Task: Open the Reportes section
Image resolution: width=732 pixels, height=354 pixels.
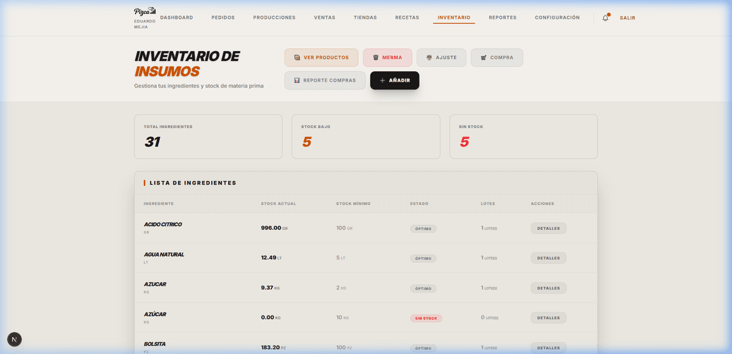Action: coord(502,18)
